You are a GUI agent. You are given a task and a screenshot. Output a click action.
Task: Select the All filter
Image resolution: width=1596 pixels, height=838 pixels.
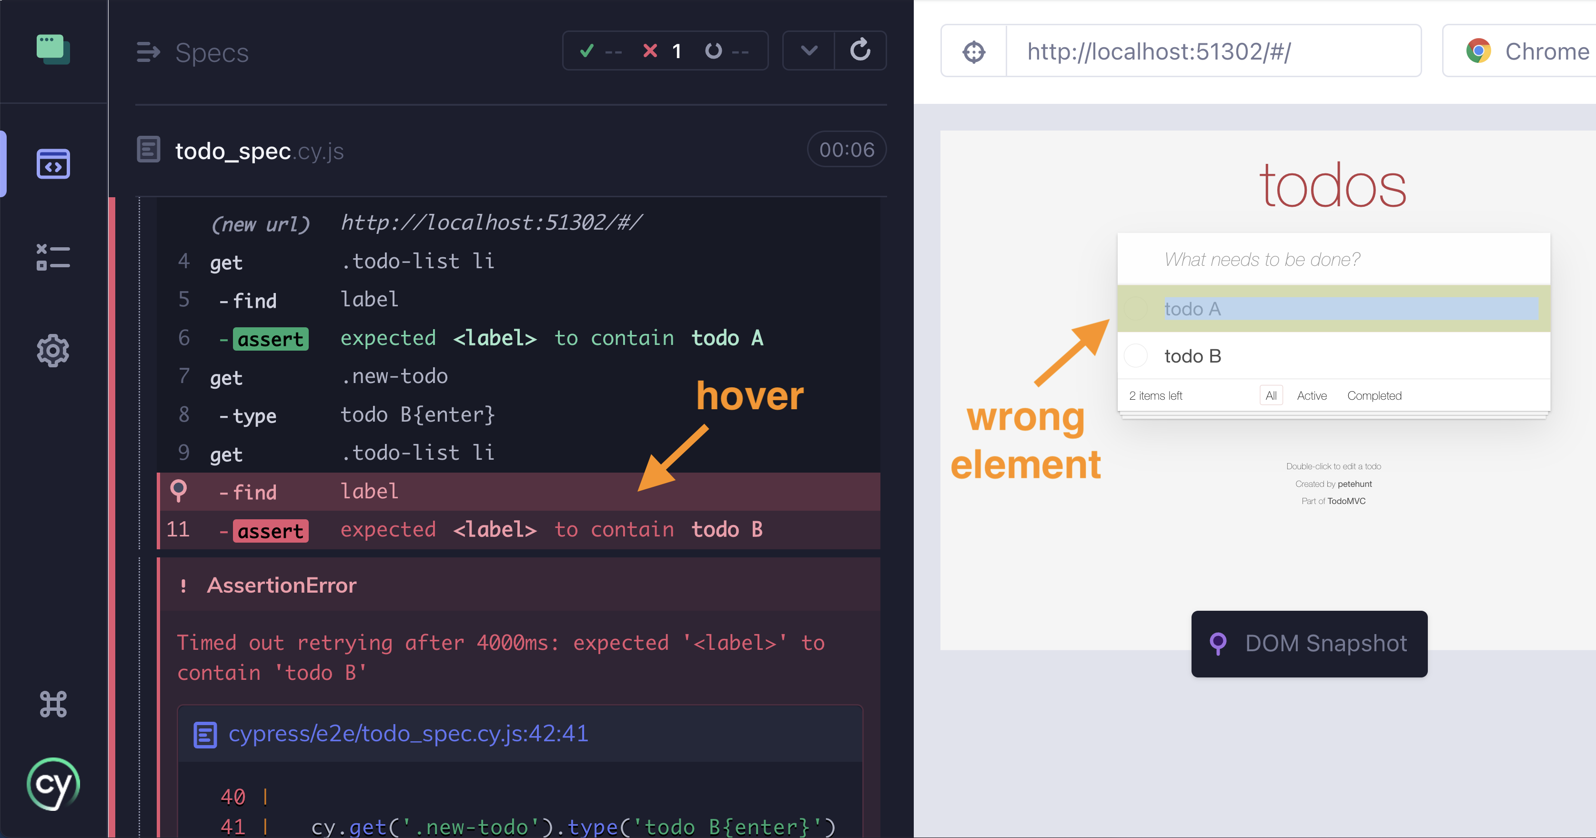[x=1271, y=396]
